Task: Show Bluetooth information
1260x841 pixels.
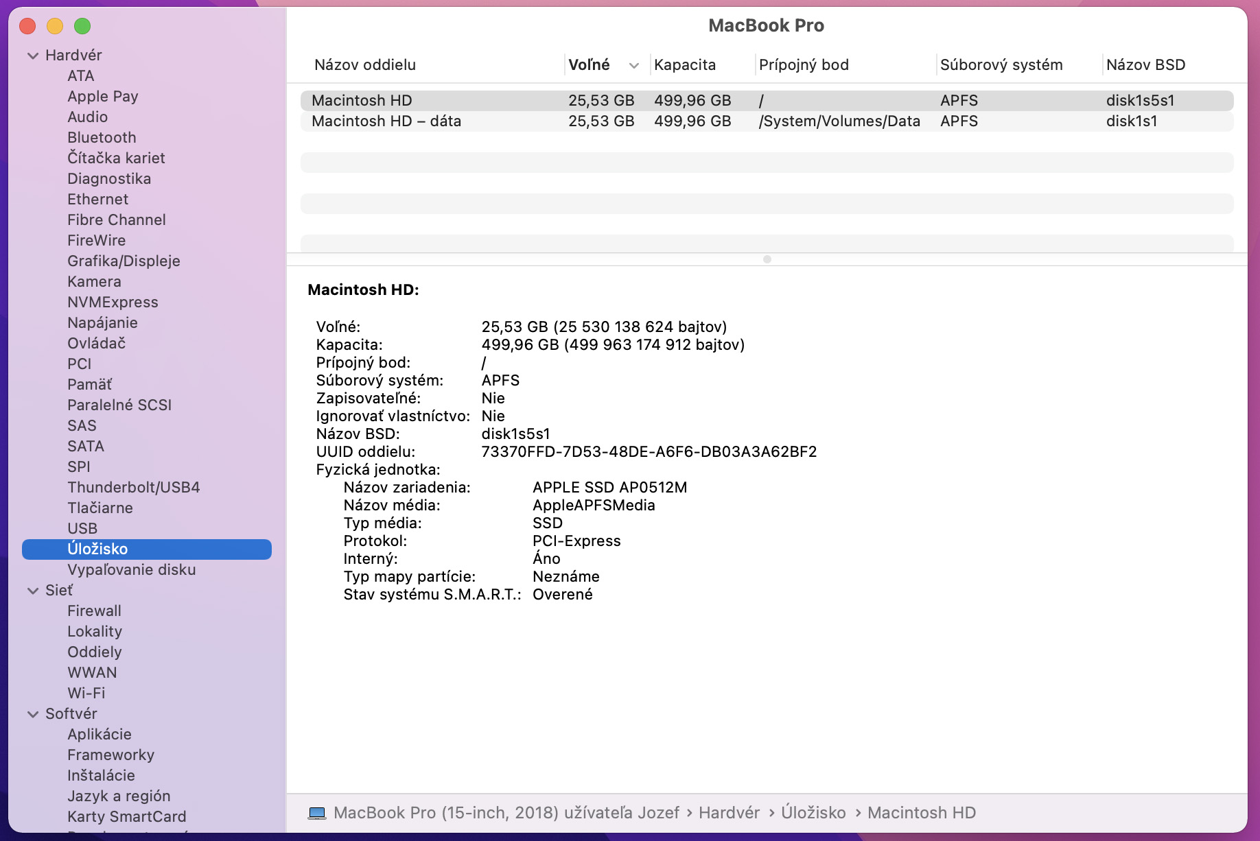Action: click(102, 138)
